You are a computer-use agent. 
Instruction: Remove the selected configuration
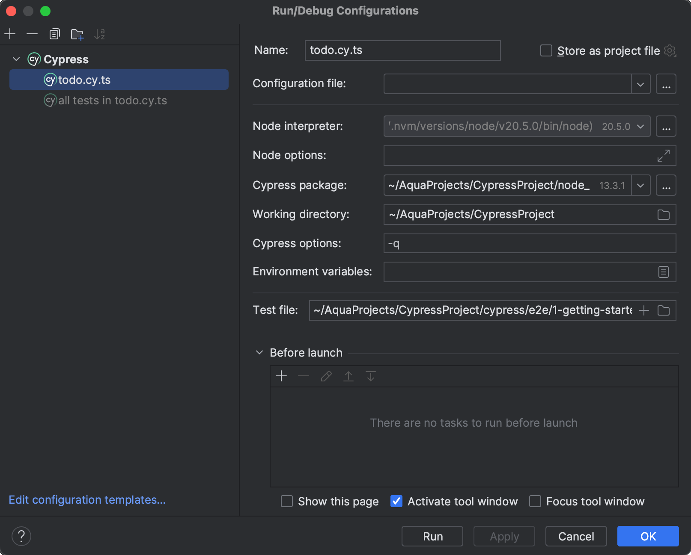(x=32, y=34)
